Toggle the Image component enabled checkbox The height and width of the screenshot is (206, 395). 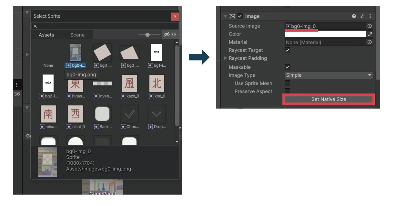tap(240, 16)
